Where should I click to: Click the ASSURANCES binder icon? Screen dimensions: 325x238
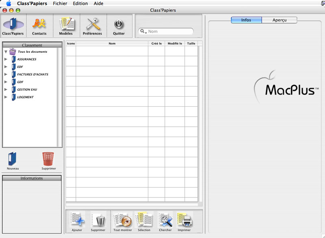pyautogui.click(x=14, y=59)
